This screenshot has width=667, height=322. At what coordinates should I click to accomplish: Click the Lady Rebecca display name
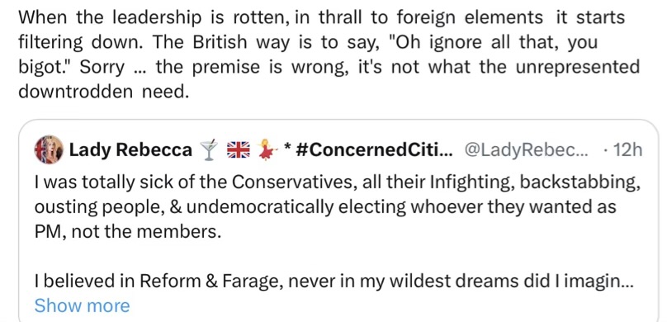130,149
